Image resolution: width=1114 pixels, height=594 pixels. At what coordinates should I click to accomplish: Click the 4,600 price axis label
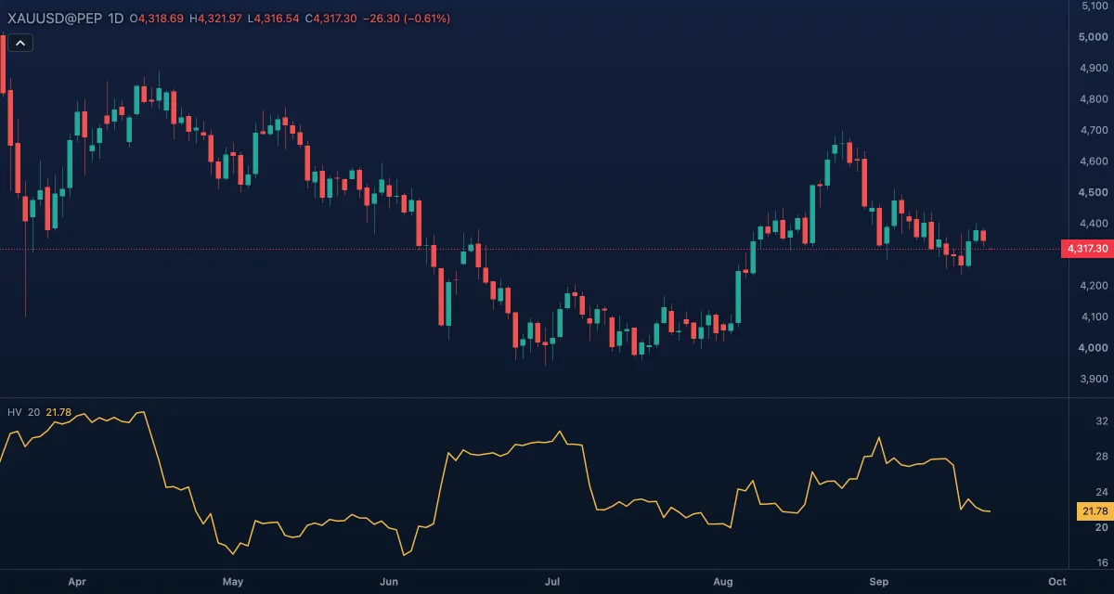[1092, 161]
